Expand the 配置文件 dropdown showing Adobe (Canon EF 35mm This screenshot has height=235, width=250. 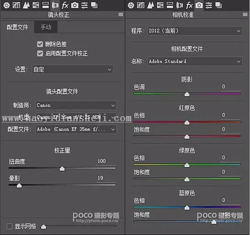point(76,129)
